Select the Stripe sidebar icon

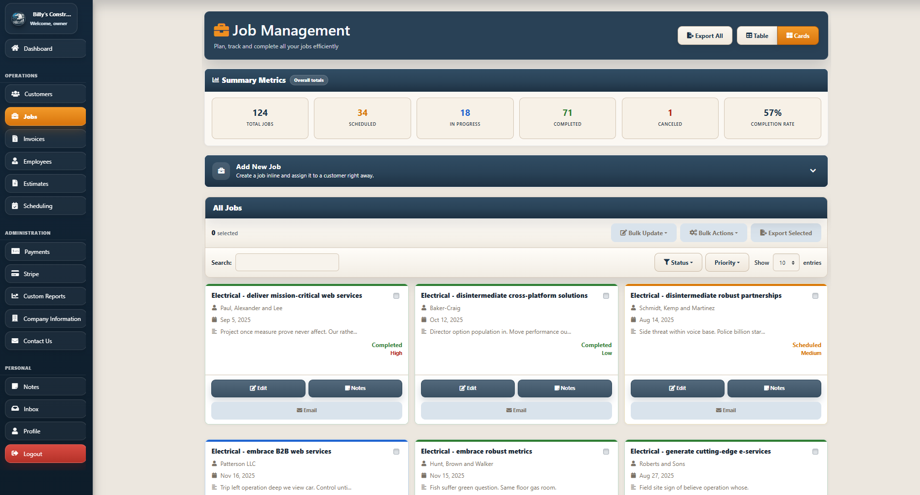coord(15,274)
